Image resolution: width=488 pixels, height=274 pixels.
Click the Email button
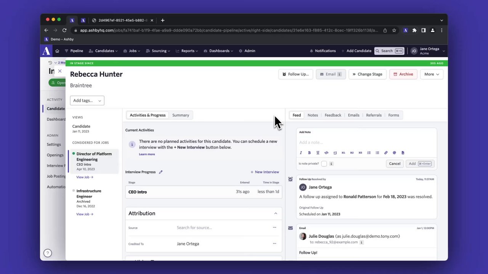(331, 74)
